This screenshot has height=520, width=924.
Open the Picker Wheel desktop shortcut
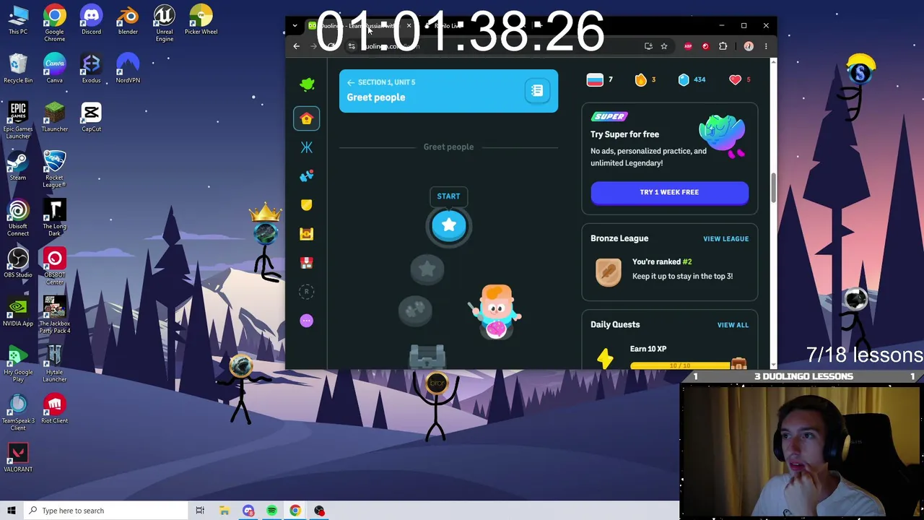point(201,20)
